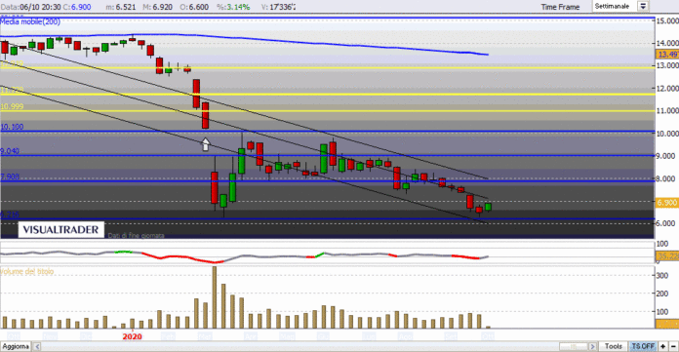Viewport: 679px width, 352px height.
Task: Select the Media mobile(200) indicator label
Action: tap(30, 21)
